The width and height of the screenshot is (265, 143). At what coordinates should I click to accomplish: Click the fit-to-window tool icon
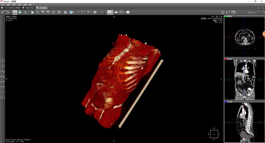32,12
